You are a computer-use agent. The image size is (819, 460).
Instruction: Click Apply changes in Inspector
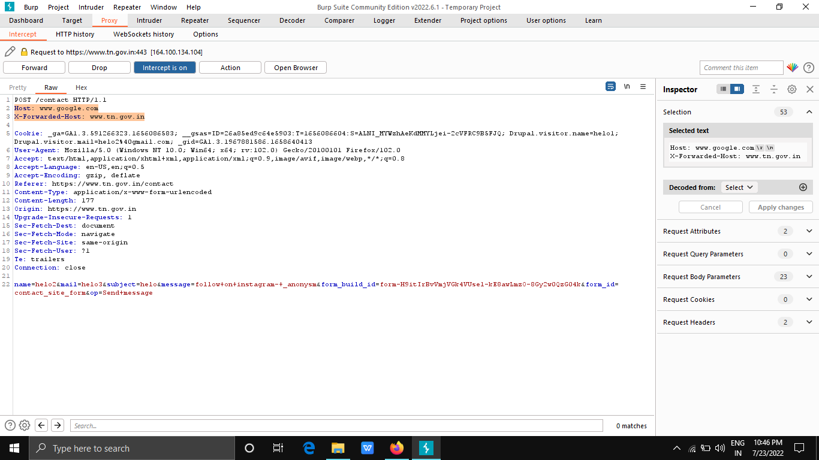pyautogui.click(x=781, y=207)
